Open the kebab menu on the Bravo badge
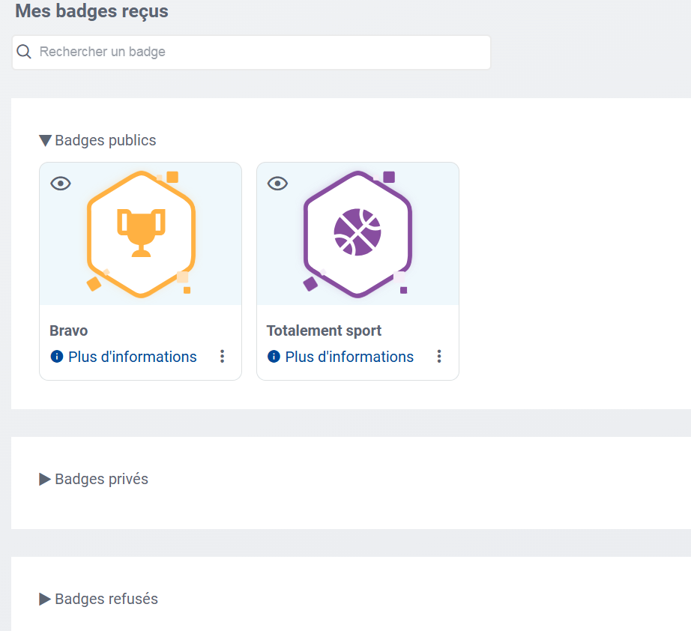This screenshot has width=691, height=631. pos(222,357)
